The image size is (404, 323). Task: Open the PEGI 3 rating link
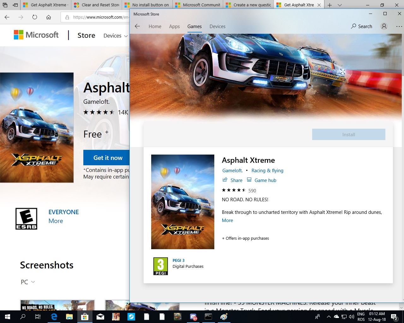click(x=179, y=261)
